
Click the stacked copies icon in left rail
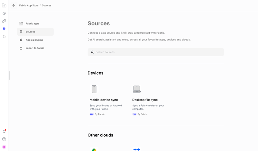point(4,21)
